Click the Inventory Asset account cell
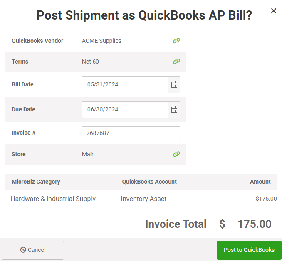 tap(143, 199)
